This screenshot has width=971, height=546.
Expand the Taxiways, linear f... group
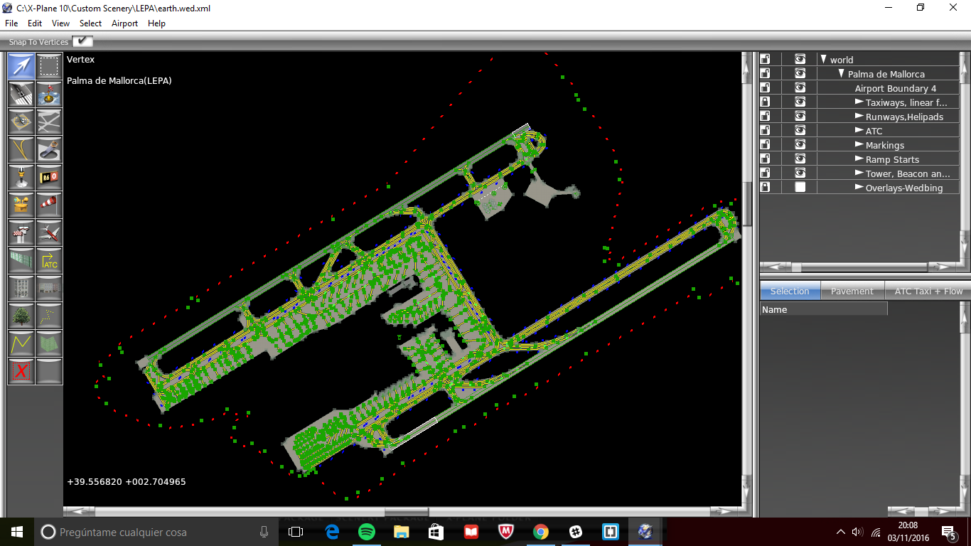point(859,102)
